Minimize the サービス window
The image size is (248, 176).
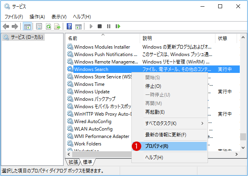click(202, 6)
